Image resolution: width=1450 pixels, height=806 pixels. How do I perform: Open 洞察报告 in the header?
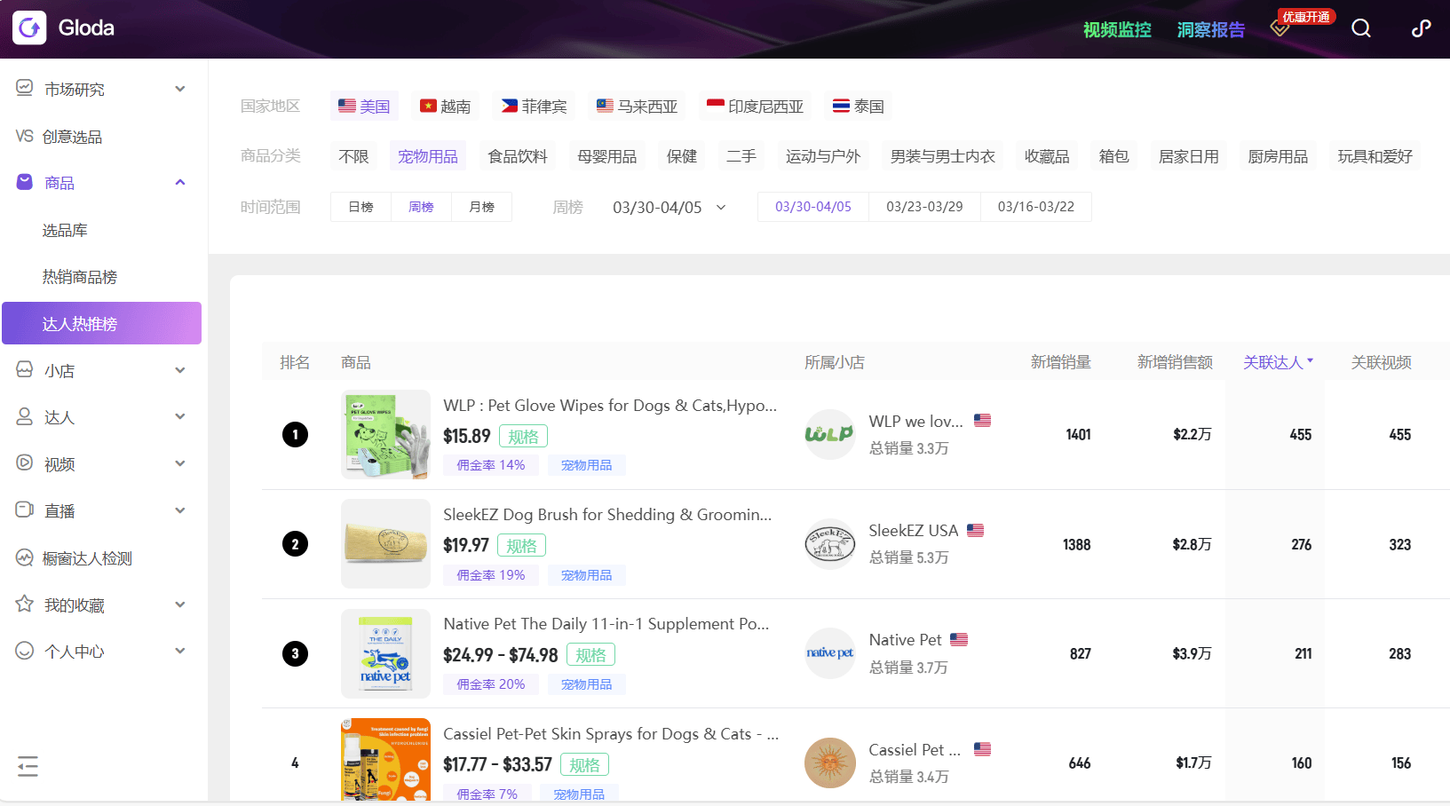(1211, 29)
